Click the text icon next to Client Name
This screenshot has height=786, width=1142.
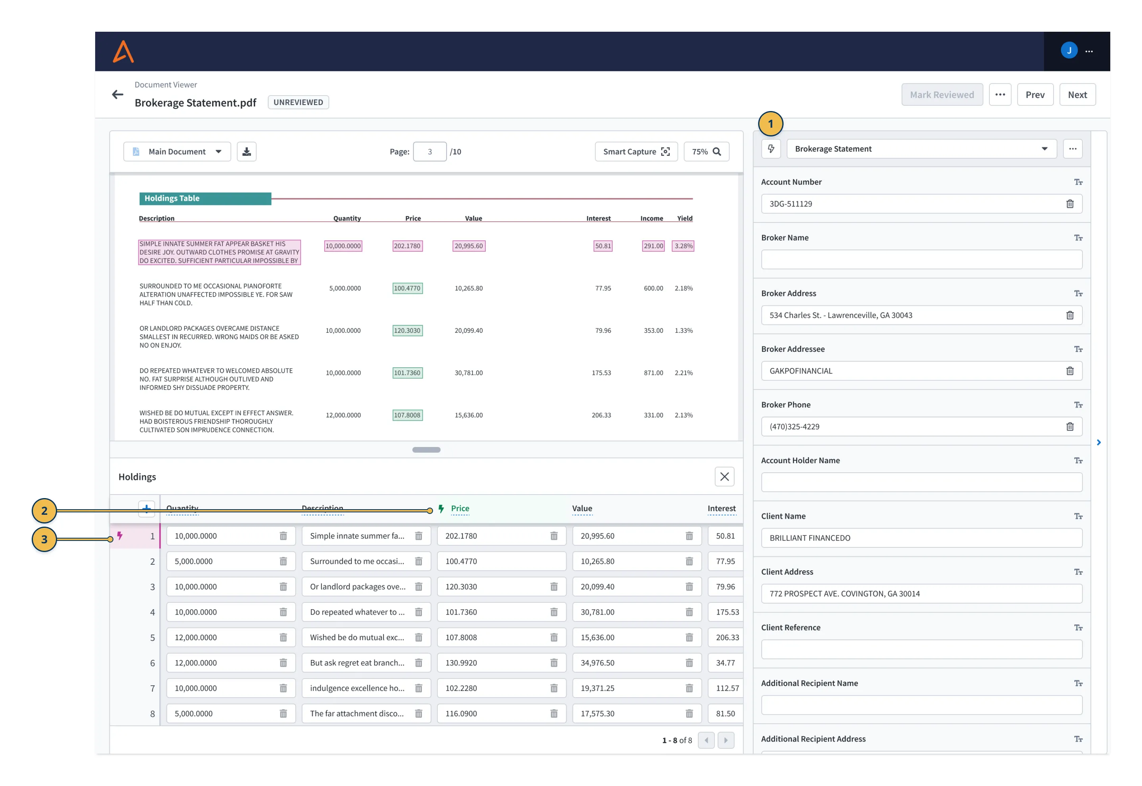coord(1078,516)
